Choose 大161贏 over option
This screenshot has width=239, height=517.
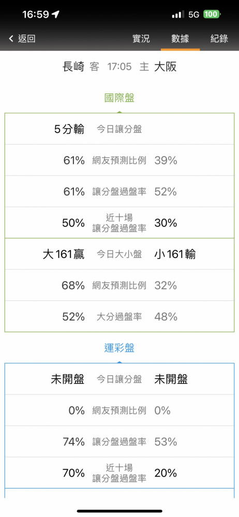pos(64,254)
